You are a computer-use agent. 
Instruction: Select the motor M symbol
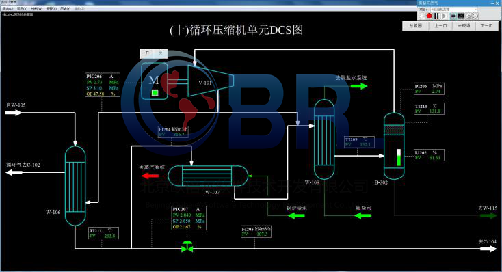(154, 81)
